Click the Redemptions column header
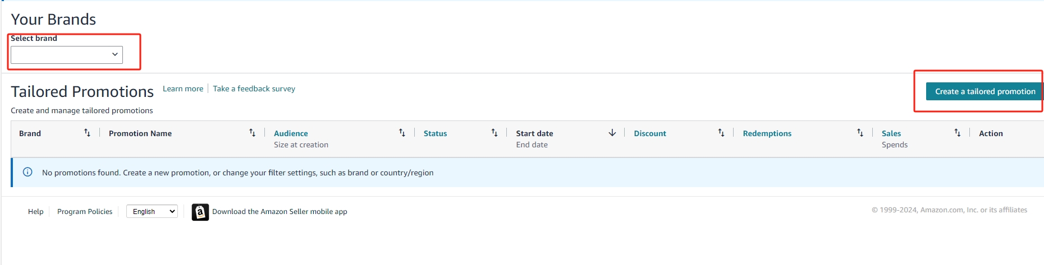The height and width of the screenshot is (265, 1044). 767,133
